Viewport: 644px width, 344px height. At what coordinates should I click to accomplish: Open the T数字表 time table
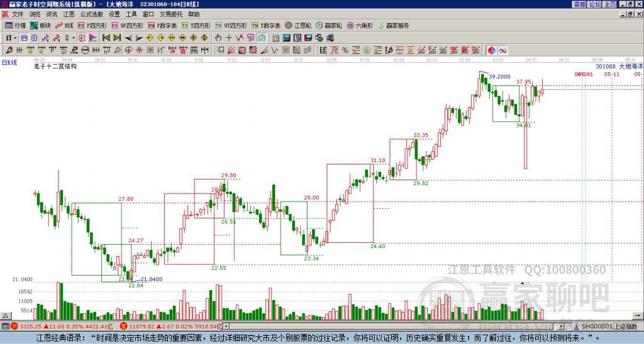coord(266,25)
